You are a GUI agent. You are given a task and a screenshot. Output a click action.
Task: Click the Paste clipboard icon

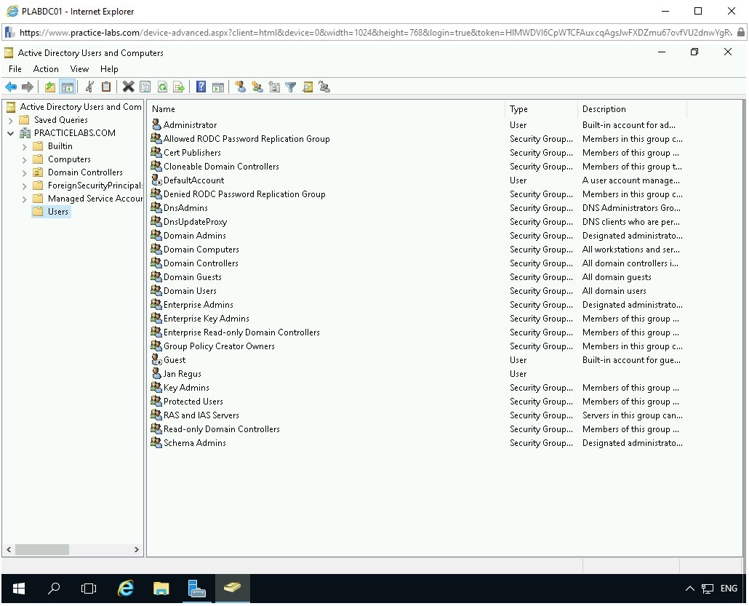(x=106, y=87)
